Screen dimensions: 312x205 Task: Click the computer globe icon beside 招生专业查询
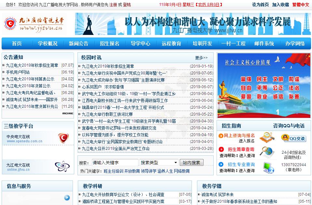pyautogui.click(x=268, y=167)
